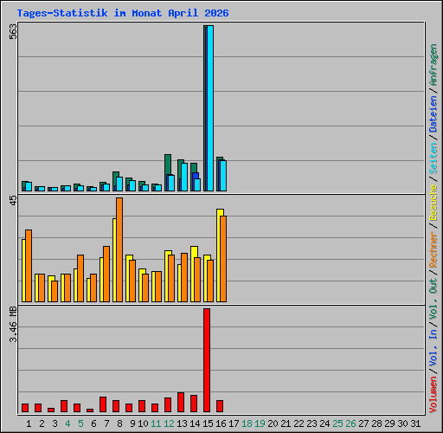Click the "Dateien" legend word

[433, 113]
